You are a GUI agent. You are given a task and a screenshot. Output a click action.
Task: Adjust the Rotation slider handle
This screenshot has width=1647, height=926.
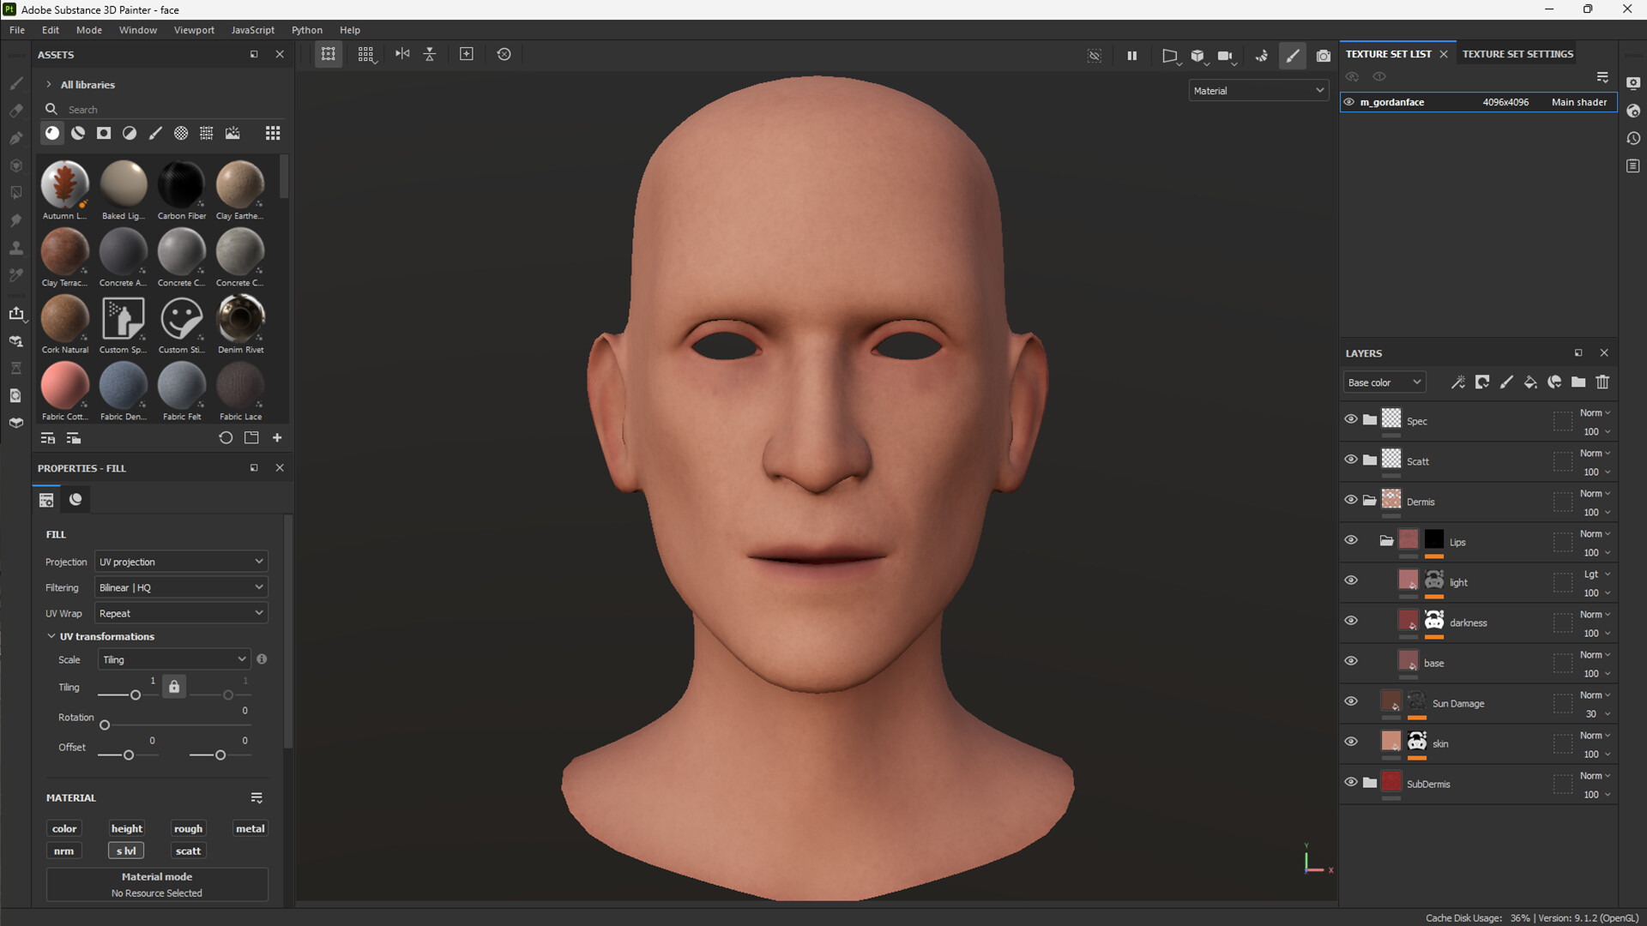105,725
